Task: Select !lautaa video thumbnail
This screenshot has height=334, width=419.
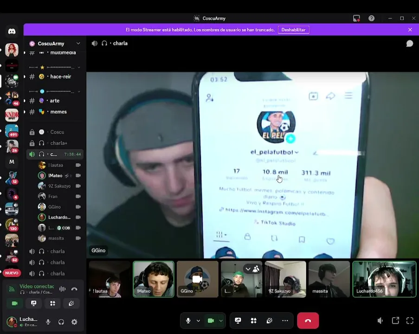Action: (x=110, y=279)
